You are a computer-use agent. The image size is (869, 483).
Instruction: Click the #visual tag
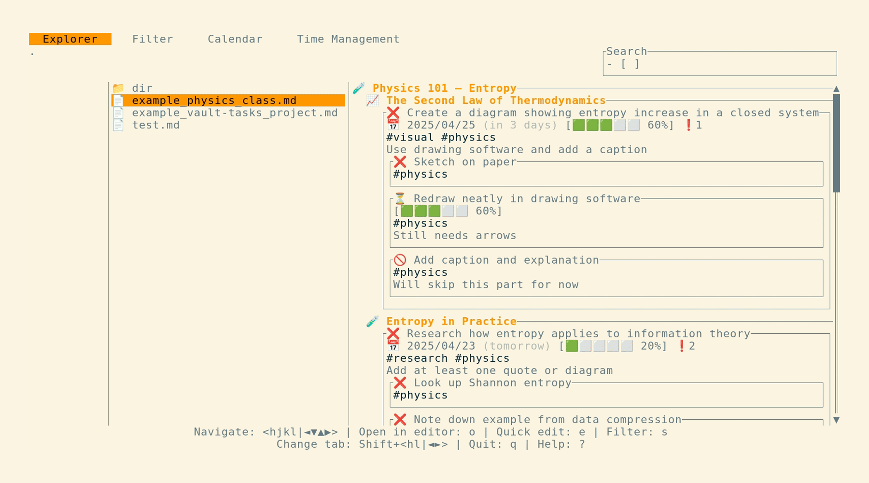coord(410,138)
